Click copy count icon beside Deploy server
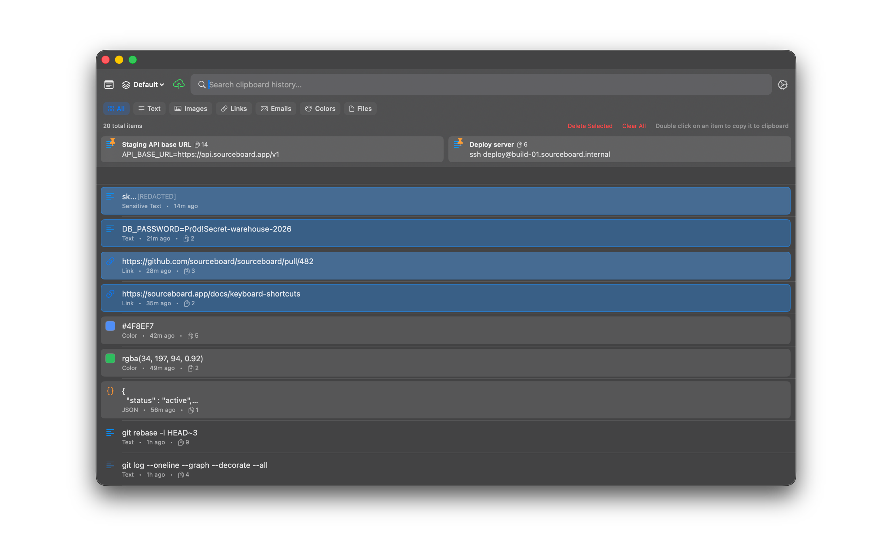This screenshot has height=557, width=892. [x=520, y=144]
